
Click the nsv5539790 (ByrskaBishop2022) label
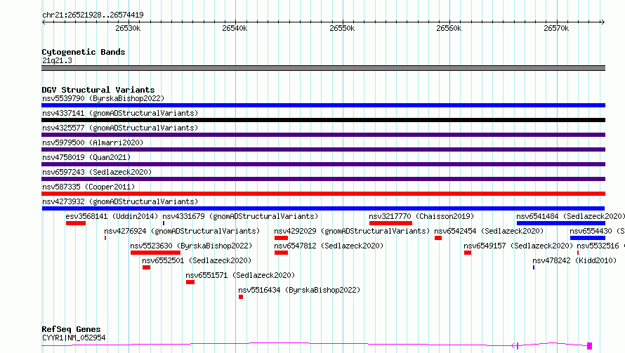click(103, 98)
